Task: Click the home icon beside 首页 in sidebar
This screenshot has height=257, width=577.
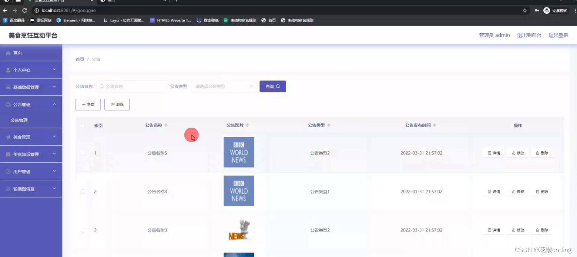Action: [8, 53]
